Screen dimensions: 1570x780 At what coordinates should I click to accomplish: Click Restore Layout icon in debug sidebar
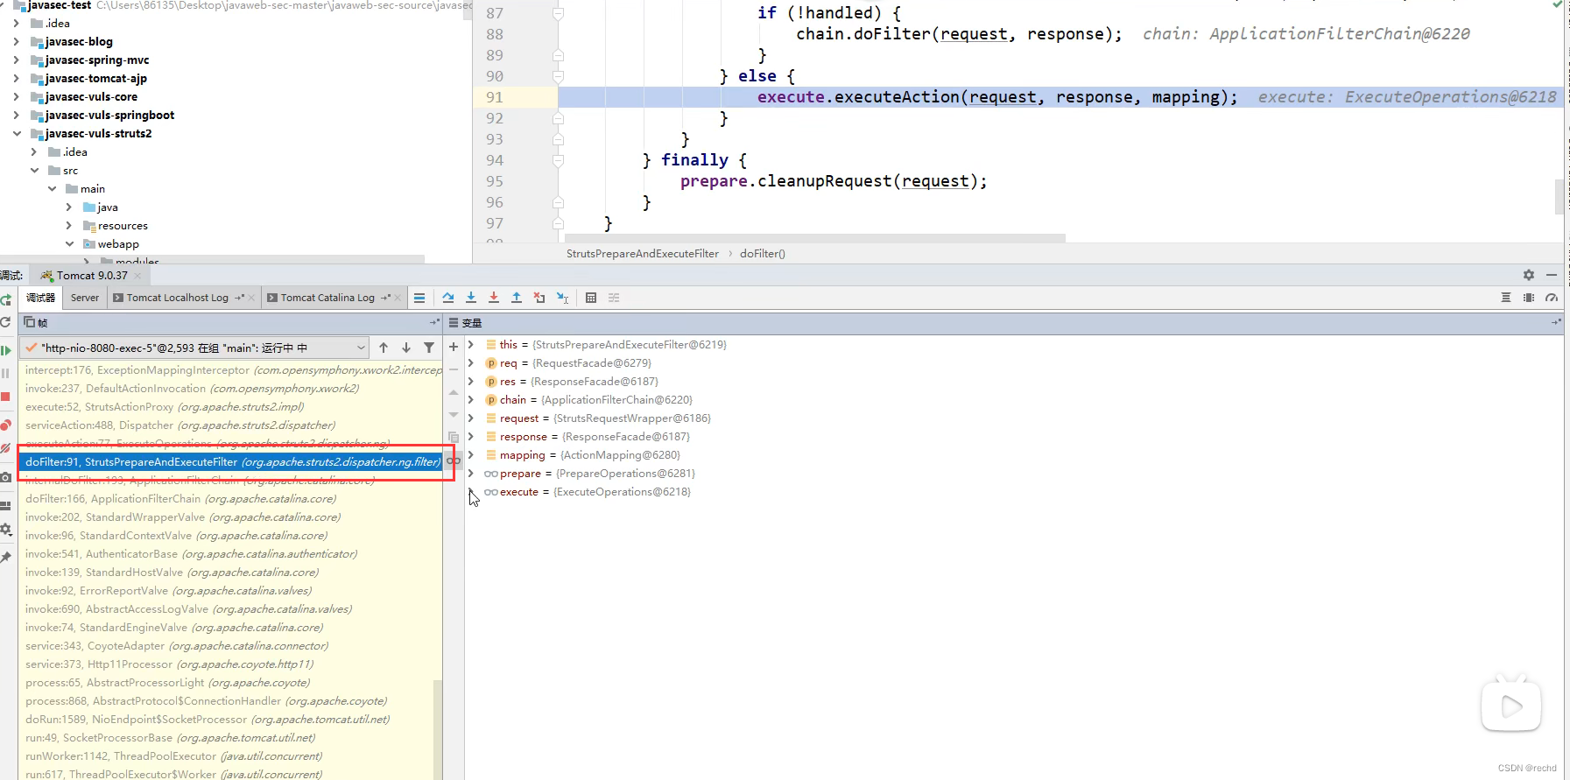5,506
